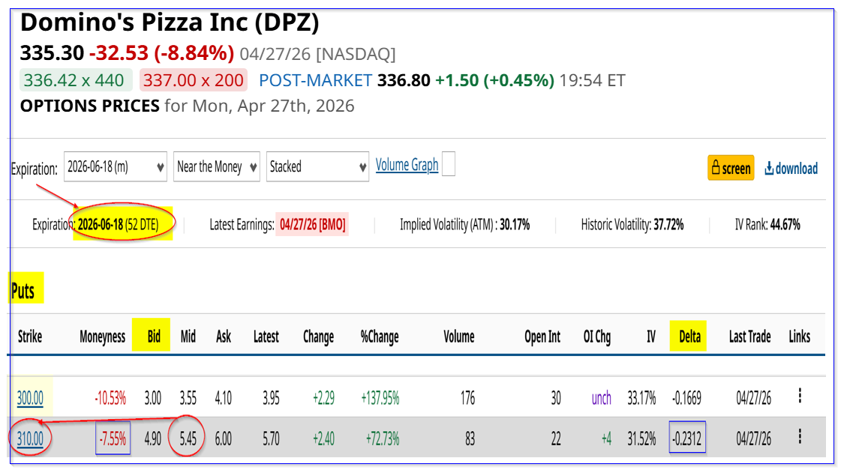Click the red ask quote 337.00 x 200
Viewport: 841px width, 470px height.
coord(194,80)
